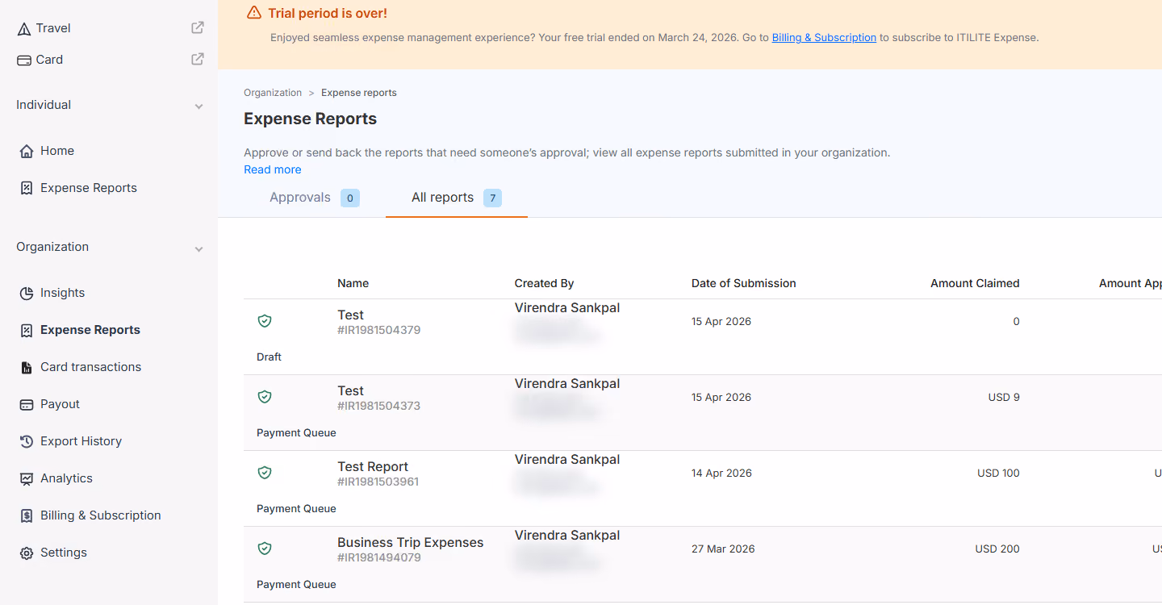Collapse the Organization section chevron

coord(199,249)
